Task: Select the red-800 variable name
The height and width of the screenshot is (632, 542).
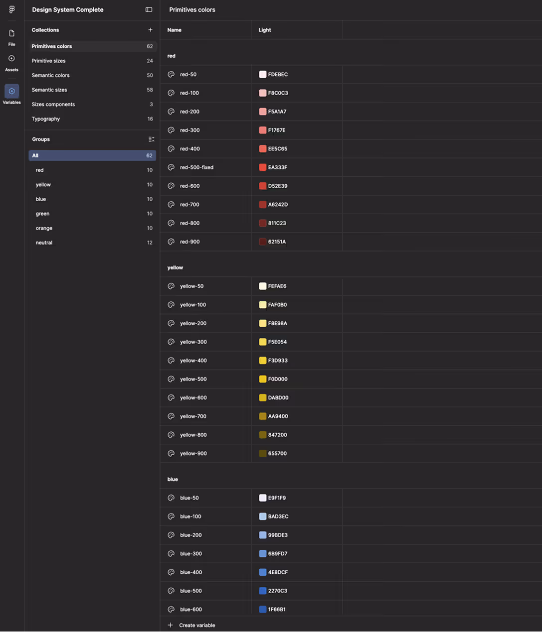Action: (189, 223)
